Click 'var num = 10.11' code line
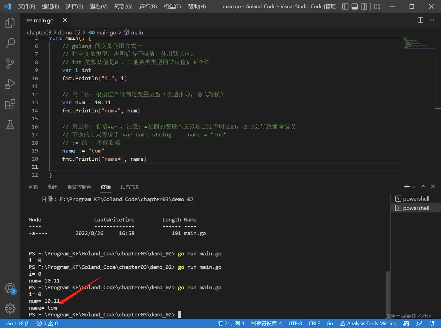441x328 pixels. click(x=86, y=103)
